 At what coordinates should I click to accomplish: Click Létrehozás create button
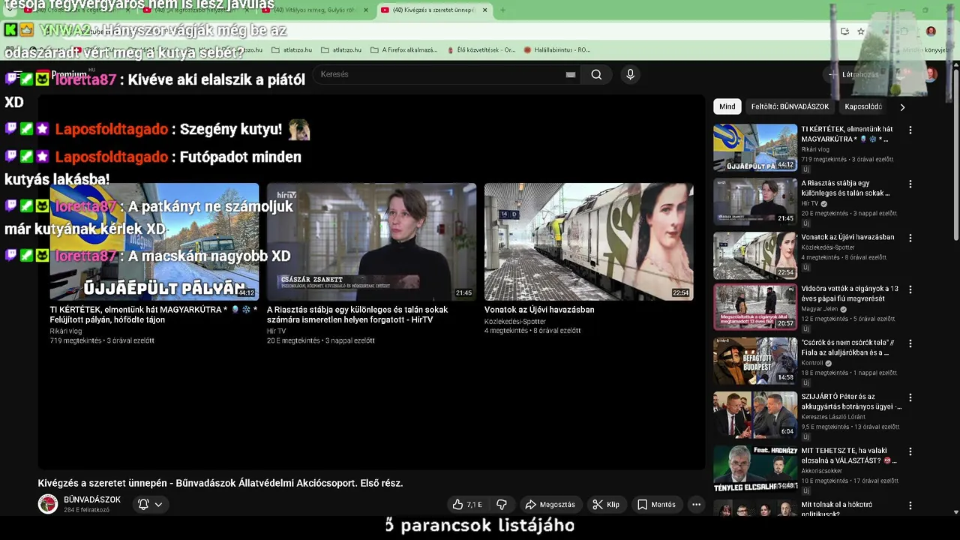853,74
